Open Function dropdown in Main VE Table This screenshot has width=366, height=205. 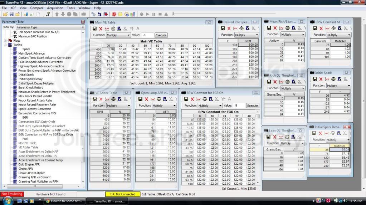(118, 35)
